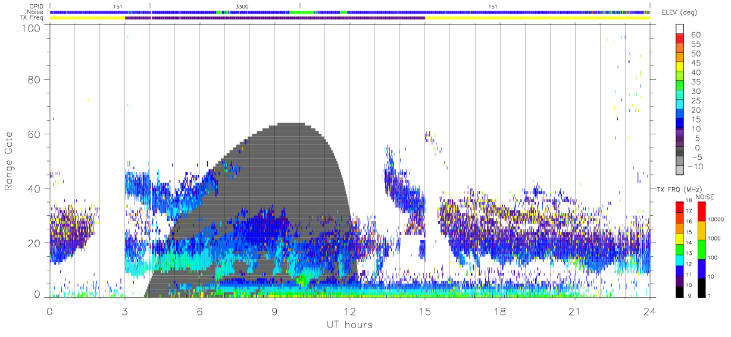Click Range Gate axis tick label 60

pos(35,134)
